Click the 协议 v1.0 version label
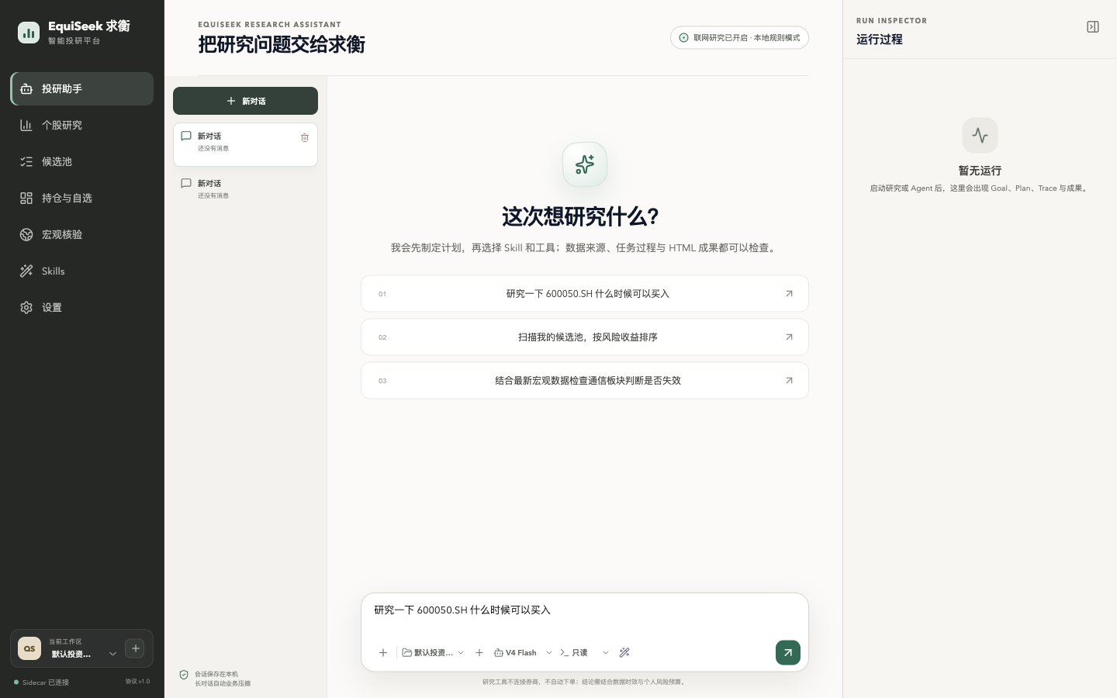Viewport: 1117px width, 698px height. point(137,682)
